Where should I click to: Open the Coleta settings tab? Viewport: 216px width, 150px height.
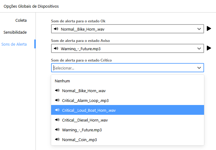point(21,20)
